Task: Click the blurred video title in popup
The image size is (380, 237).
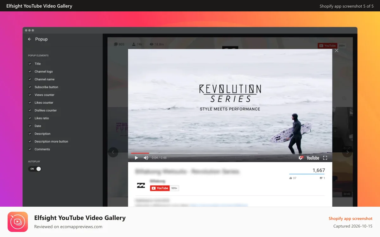Action: pos(187,172)
